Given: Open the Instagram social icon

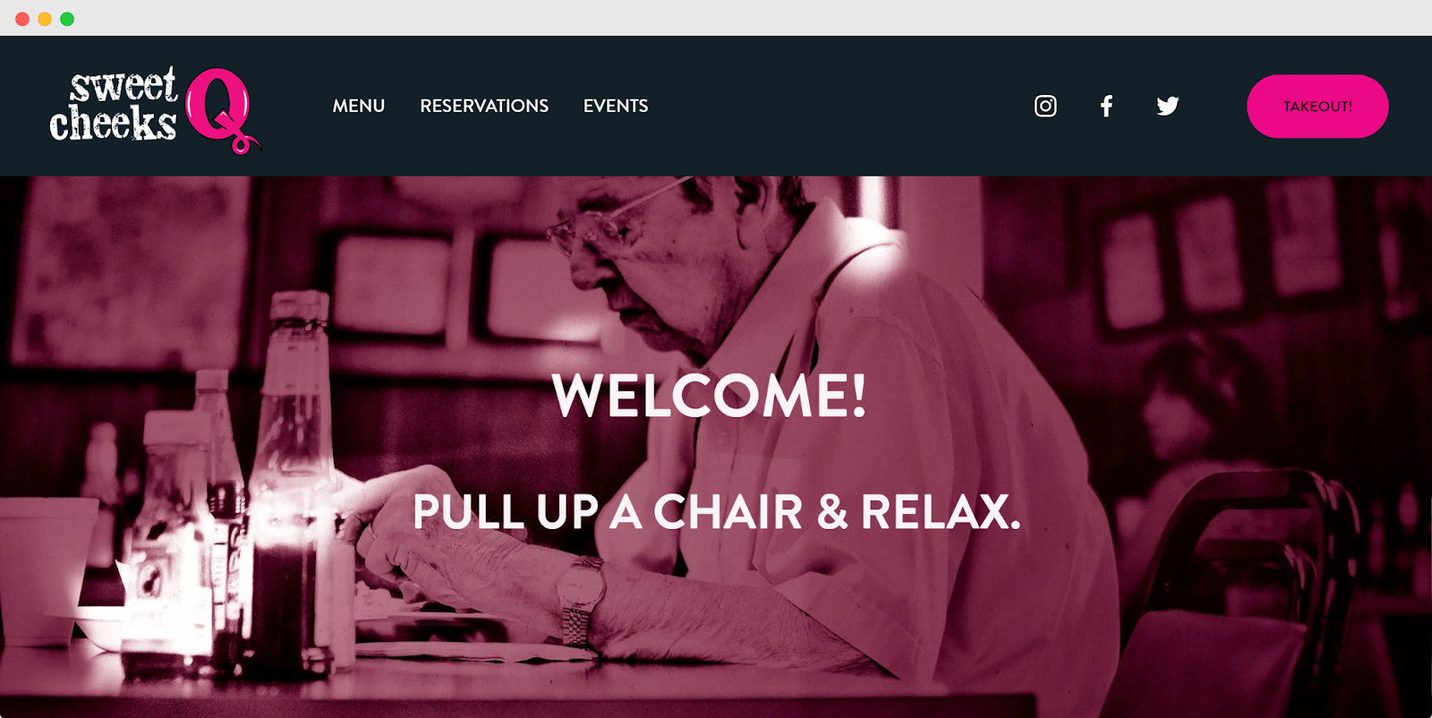Looking at the screenshot, I should tap(1045, 106).
